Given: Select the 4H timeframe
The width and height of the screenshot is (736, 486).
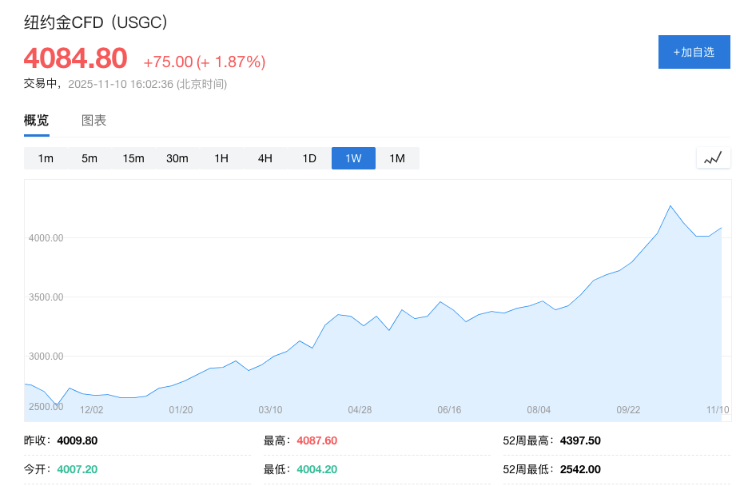Looking at the screenshot, I should tap(265, 158).
